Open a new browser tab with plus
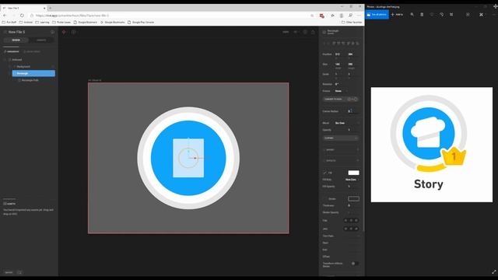 click(x=50, y=8)
